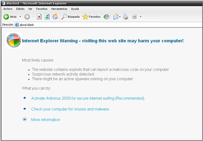Viewport: 203px width, 141px height.
Task: Click the More information link
Action: point(45,120)
